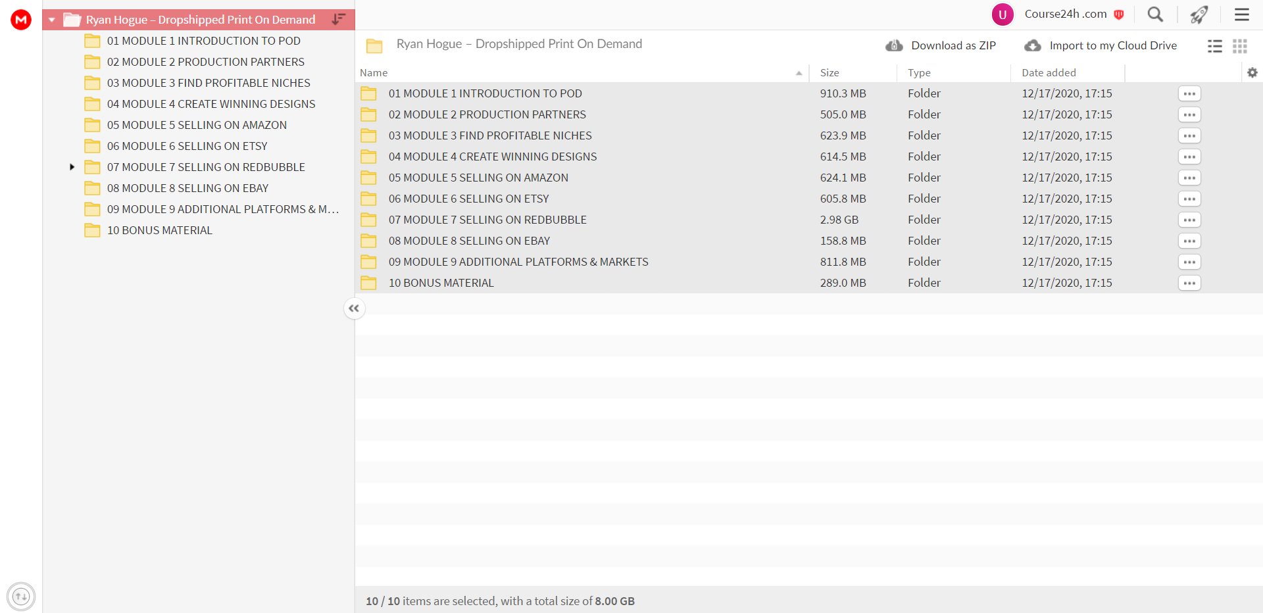This screenshot has height=613, width=1263.
Task: Open options menu for 06 MODULE 6 row
Action: pyautogui.click(x=1189, y=199)
